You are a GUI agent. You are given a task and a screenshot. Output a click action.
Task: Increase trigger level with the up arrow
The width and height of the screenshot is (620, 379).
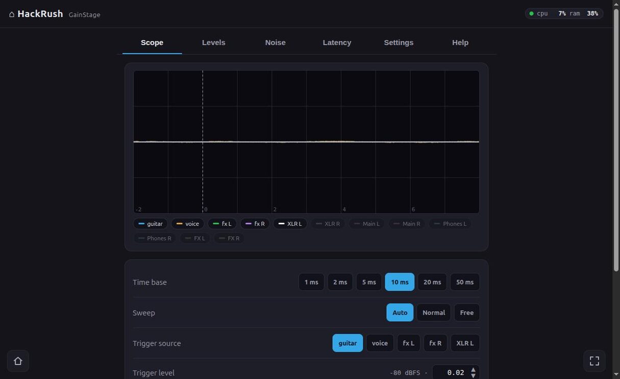pos(474,370)
